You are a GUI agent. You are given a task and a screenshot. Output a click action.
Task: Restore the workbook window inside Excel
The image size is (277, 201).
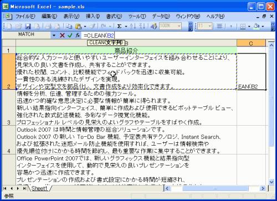pos(264,17)
